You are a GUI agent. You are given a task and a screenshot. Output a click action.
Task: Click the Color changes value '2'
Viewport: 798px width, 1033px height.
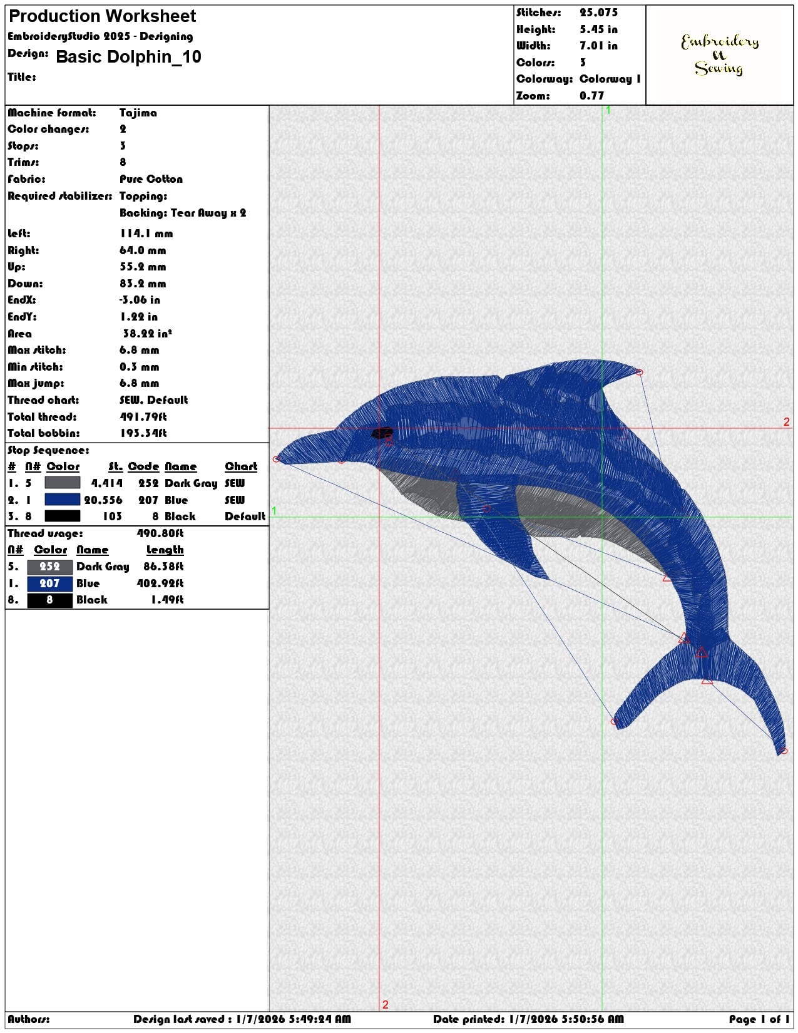[123, 129]
